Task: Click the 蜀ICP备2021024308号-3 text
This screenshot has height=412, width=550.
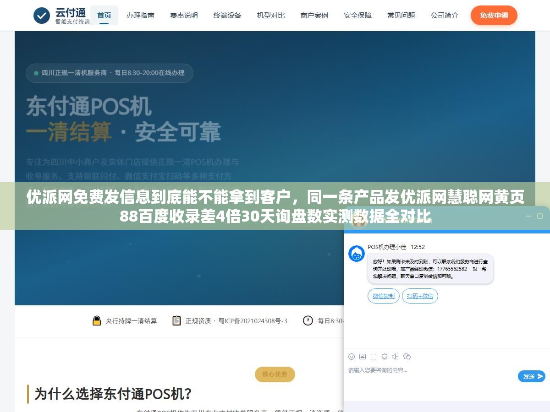Action: point(253,321)
